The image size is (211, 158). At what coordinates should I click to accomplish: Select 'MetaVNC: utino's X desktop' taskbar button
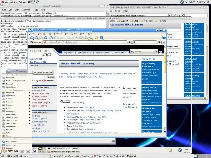[72, 156]
